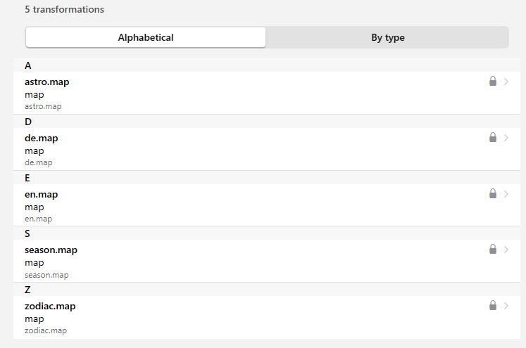Click the lock icon on de.map
Screen dimensions: 526x348
(493, 138)
